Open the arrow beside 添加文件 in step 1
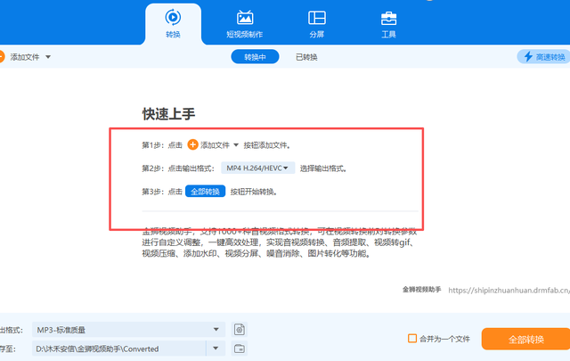Screen dimensions: 570x361 236,145
